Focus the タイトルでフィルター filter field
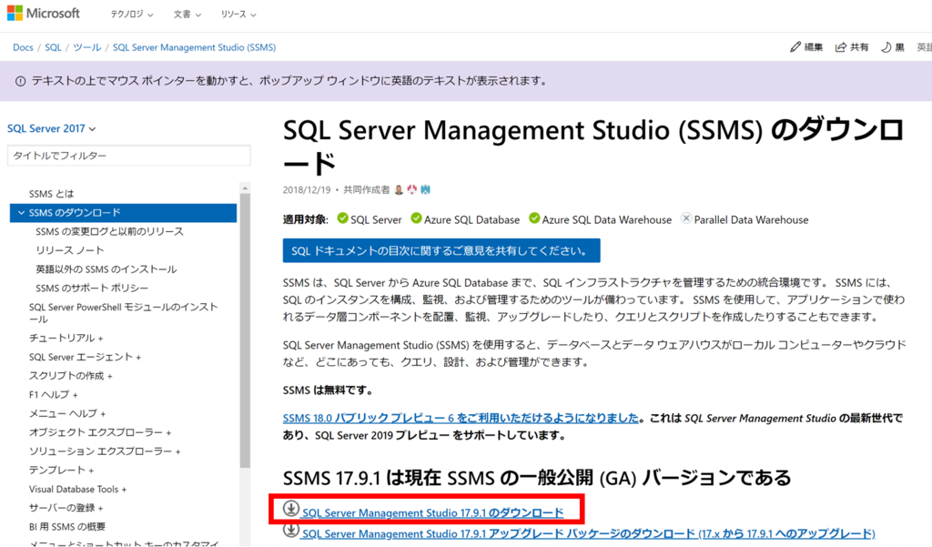The height and width of the screenshot is (547, 932). pyautogui.click(x=129, y=156)
